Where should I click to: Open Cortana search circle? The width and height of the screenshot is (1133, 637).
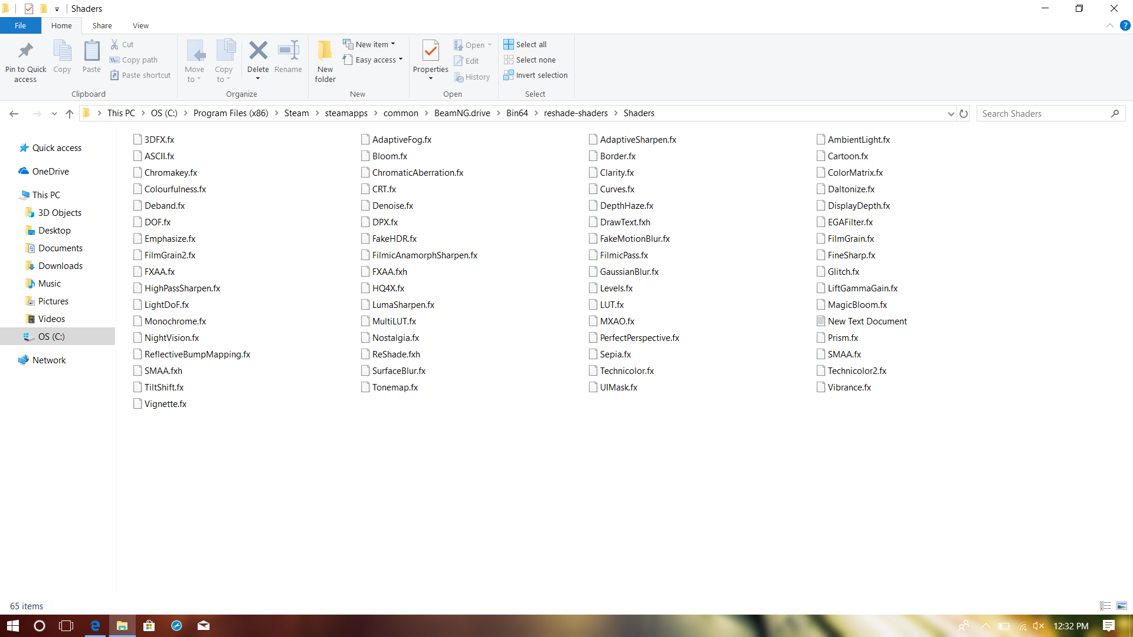point(40,626)
